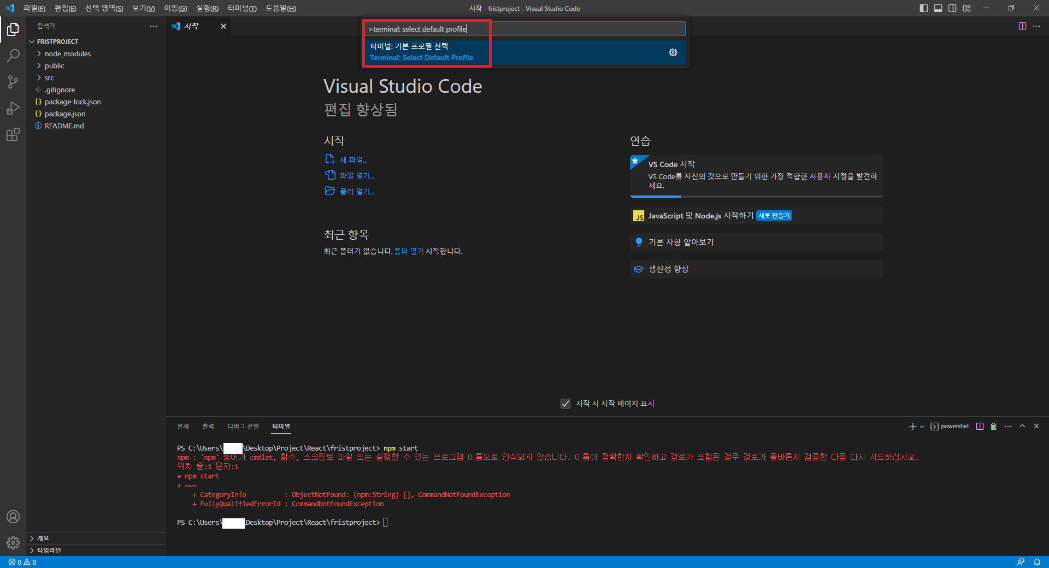Open Explorer views and more actions ellipsis
Screen dimensions: 1049x568
click(x=154, y=26)
